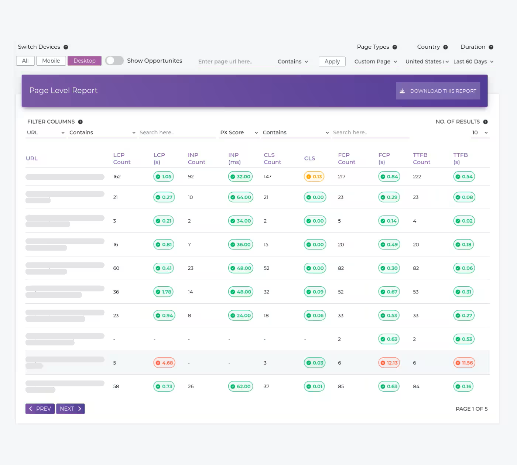Enable the Show Opportunites toggle
The height and width of the screenshot is (465, 517).
point(114,61)
